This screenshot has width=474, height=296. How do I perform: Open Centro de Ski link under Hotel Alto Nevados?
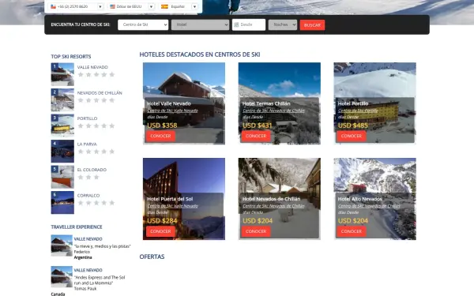pos(369,206)
